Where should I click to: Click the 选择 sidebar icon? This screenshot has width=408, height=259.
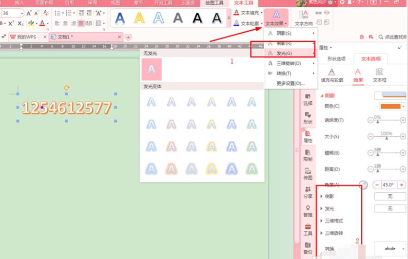(308, 99)
